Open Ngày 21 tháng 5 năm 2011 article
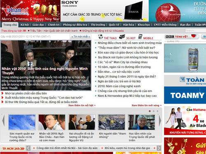This screenshot has width=206, height=154. tap(127, 76)
